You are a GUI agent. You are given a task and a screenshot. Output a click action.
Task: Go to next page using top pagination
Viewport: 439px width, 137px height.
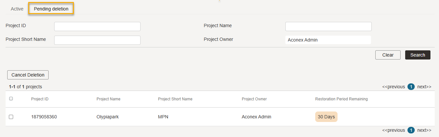[424, 87]
